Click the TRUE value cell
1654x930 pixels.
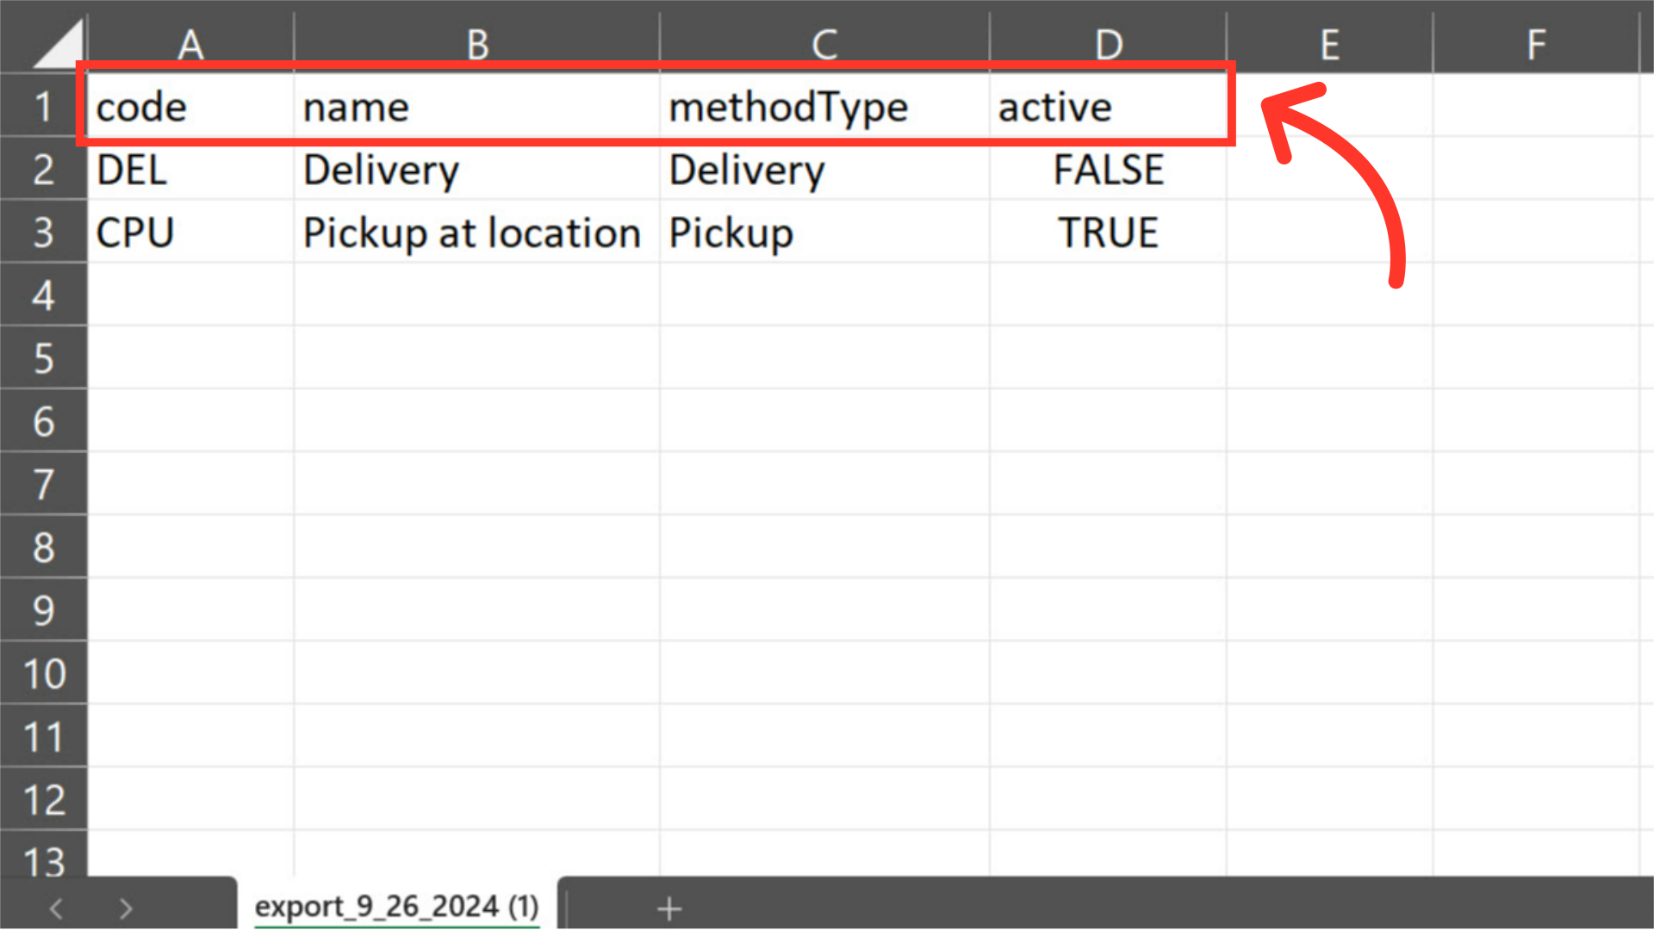[1108, 232]
